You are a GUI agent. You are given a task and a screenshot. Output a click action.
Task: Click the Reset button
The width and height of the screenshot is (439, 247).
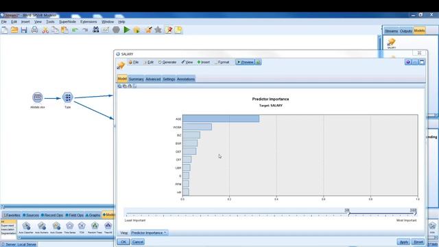[x=418, y=242]
